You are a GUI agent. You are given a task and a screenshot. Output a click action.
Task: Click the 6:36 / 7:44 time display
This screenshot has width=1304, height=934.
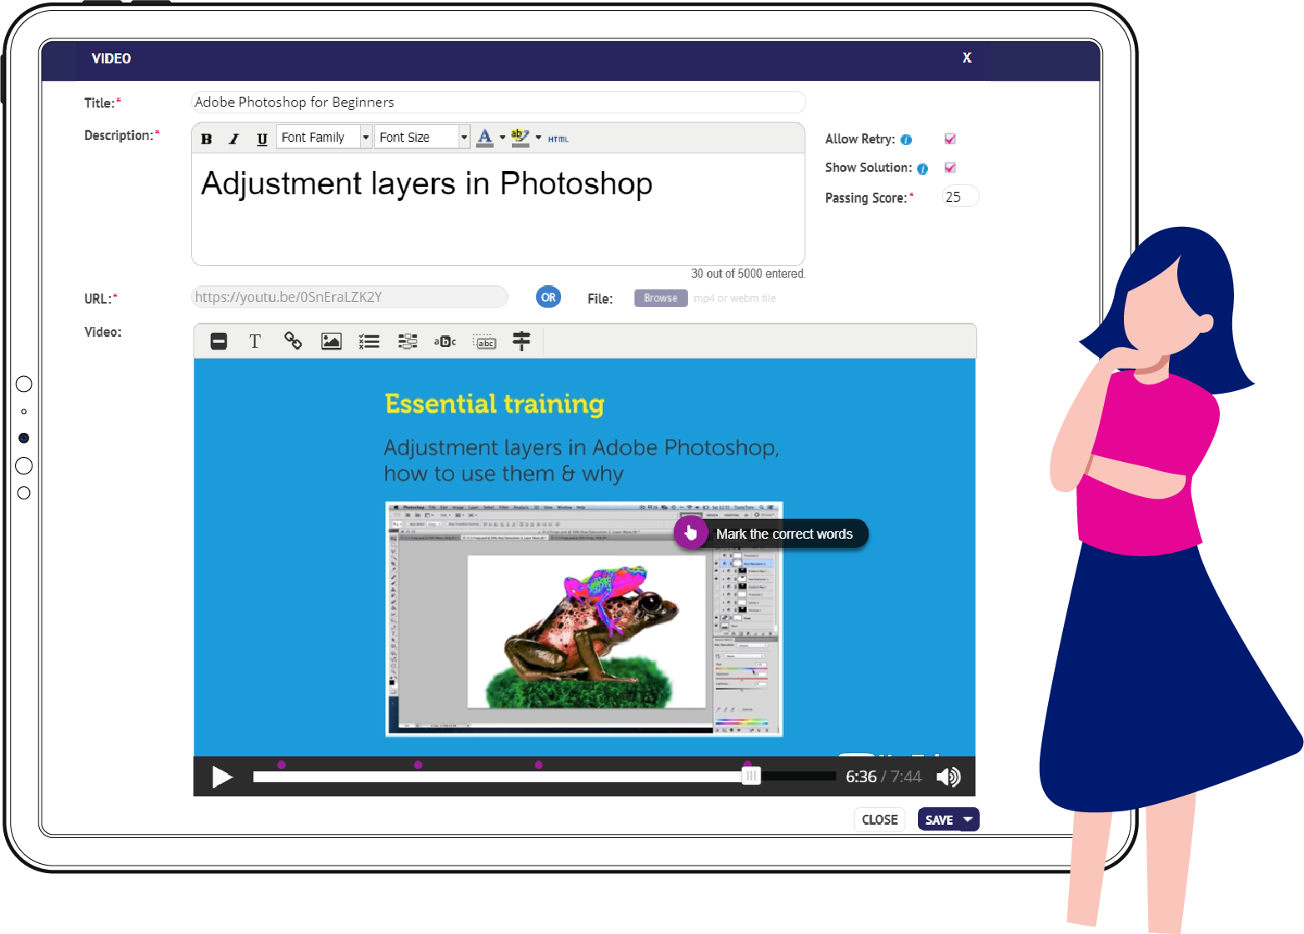click(x=884, y=777)
